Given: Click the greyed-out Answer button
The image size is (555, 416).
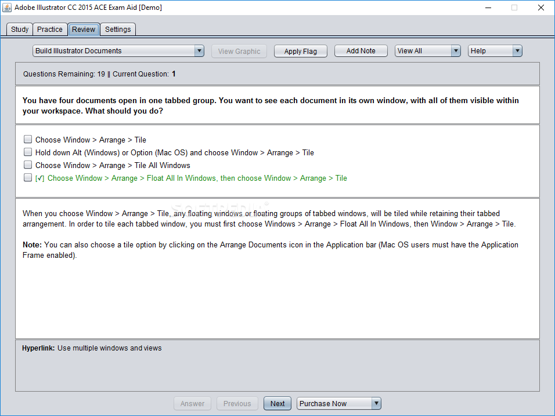Looking at the screenshot, I should tap(192, 403).
